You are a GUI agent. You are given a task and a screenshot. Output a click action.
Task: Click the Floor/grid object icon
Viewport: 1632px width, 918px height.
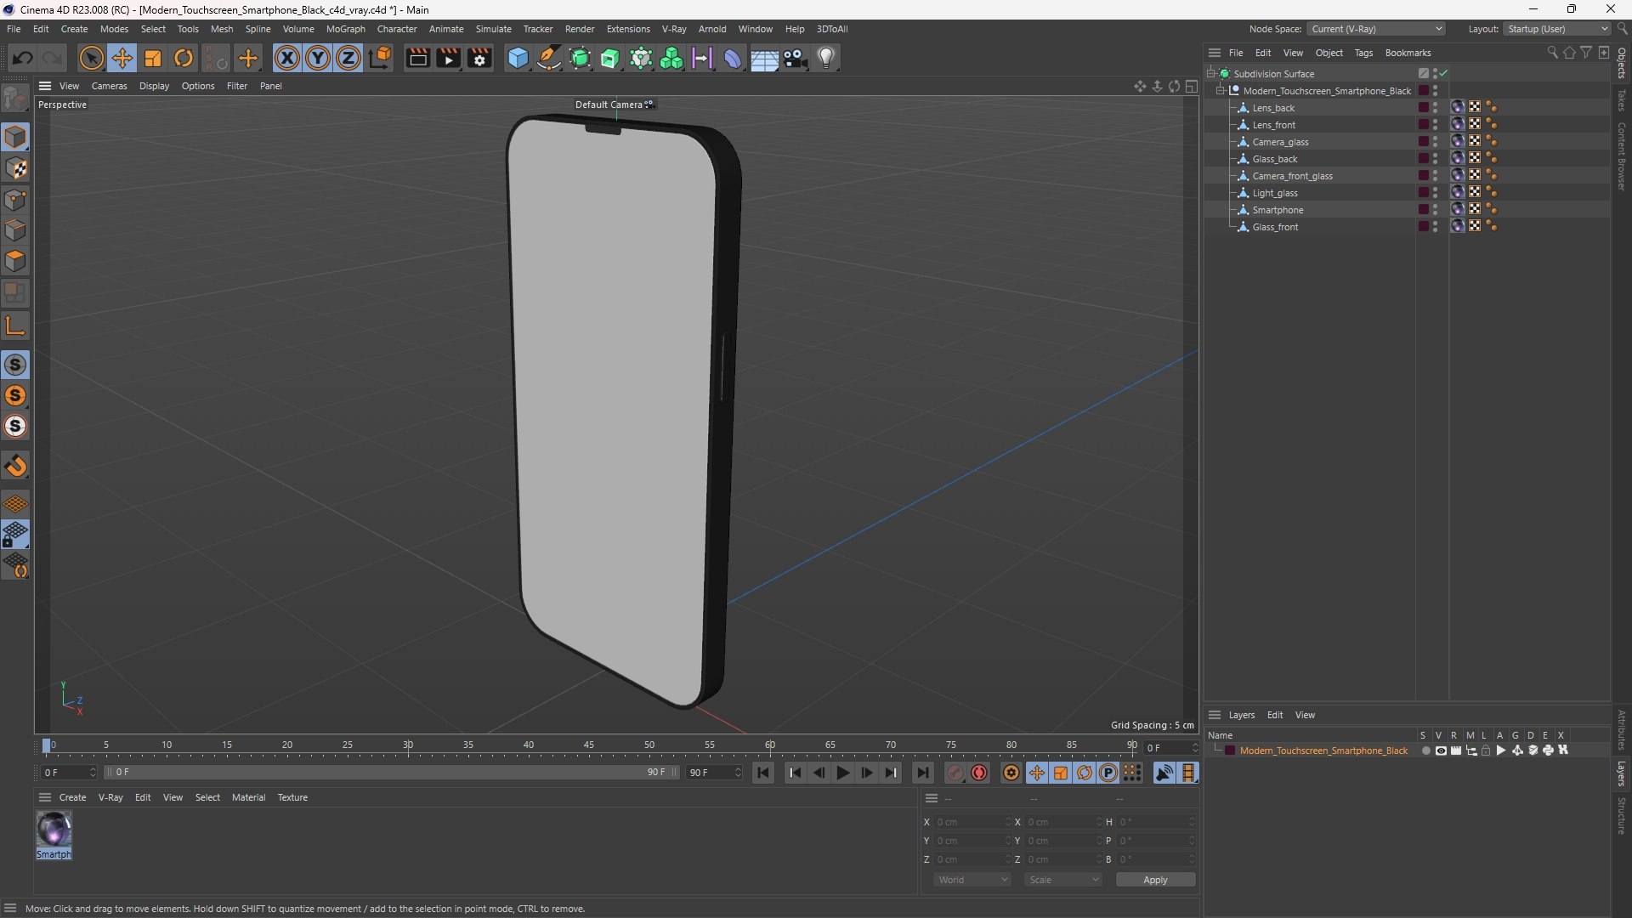(x=764, y=59)
